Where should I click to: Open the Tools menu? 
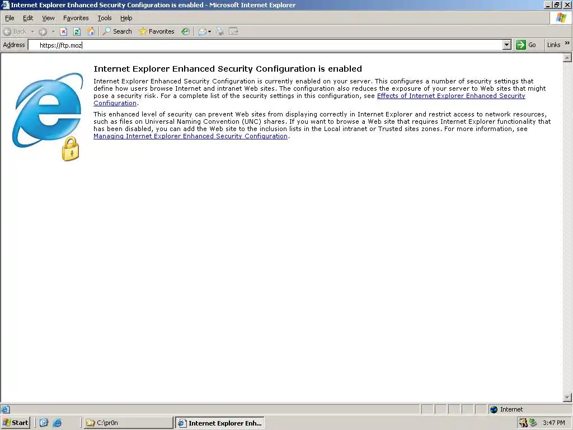105,18
